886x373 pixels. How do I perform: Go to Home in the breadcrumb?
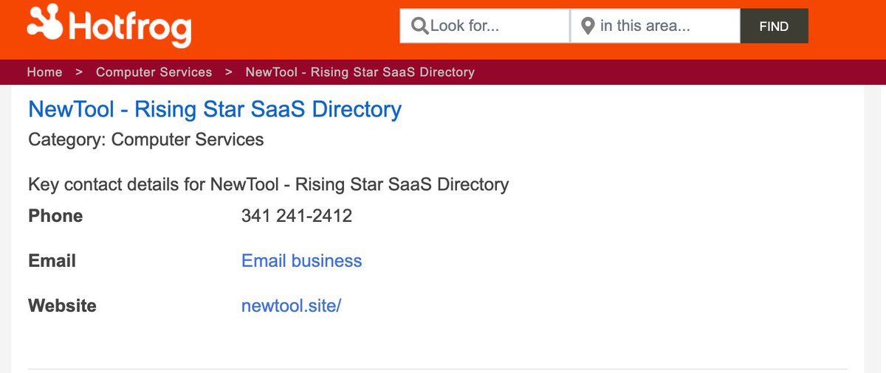(x=44, y=72)
